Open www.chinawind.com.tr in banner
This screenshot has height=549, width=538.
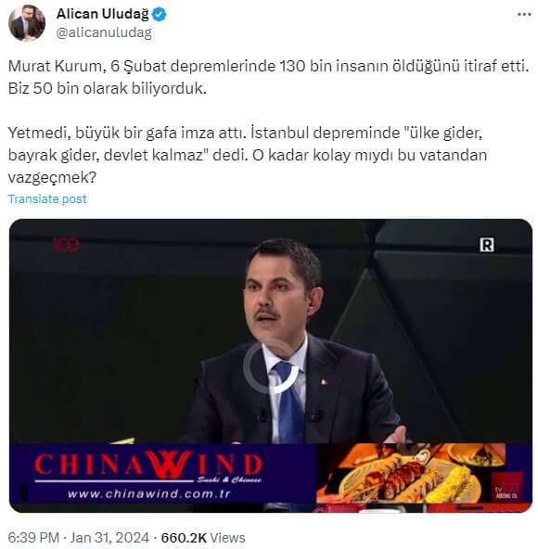tap(148, 493)
